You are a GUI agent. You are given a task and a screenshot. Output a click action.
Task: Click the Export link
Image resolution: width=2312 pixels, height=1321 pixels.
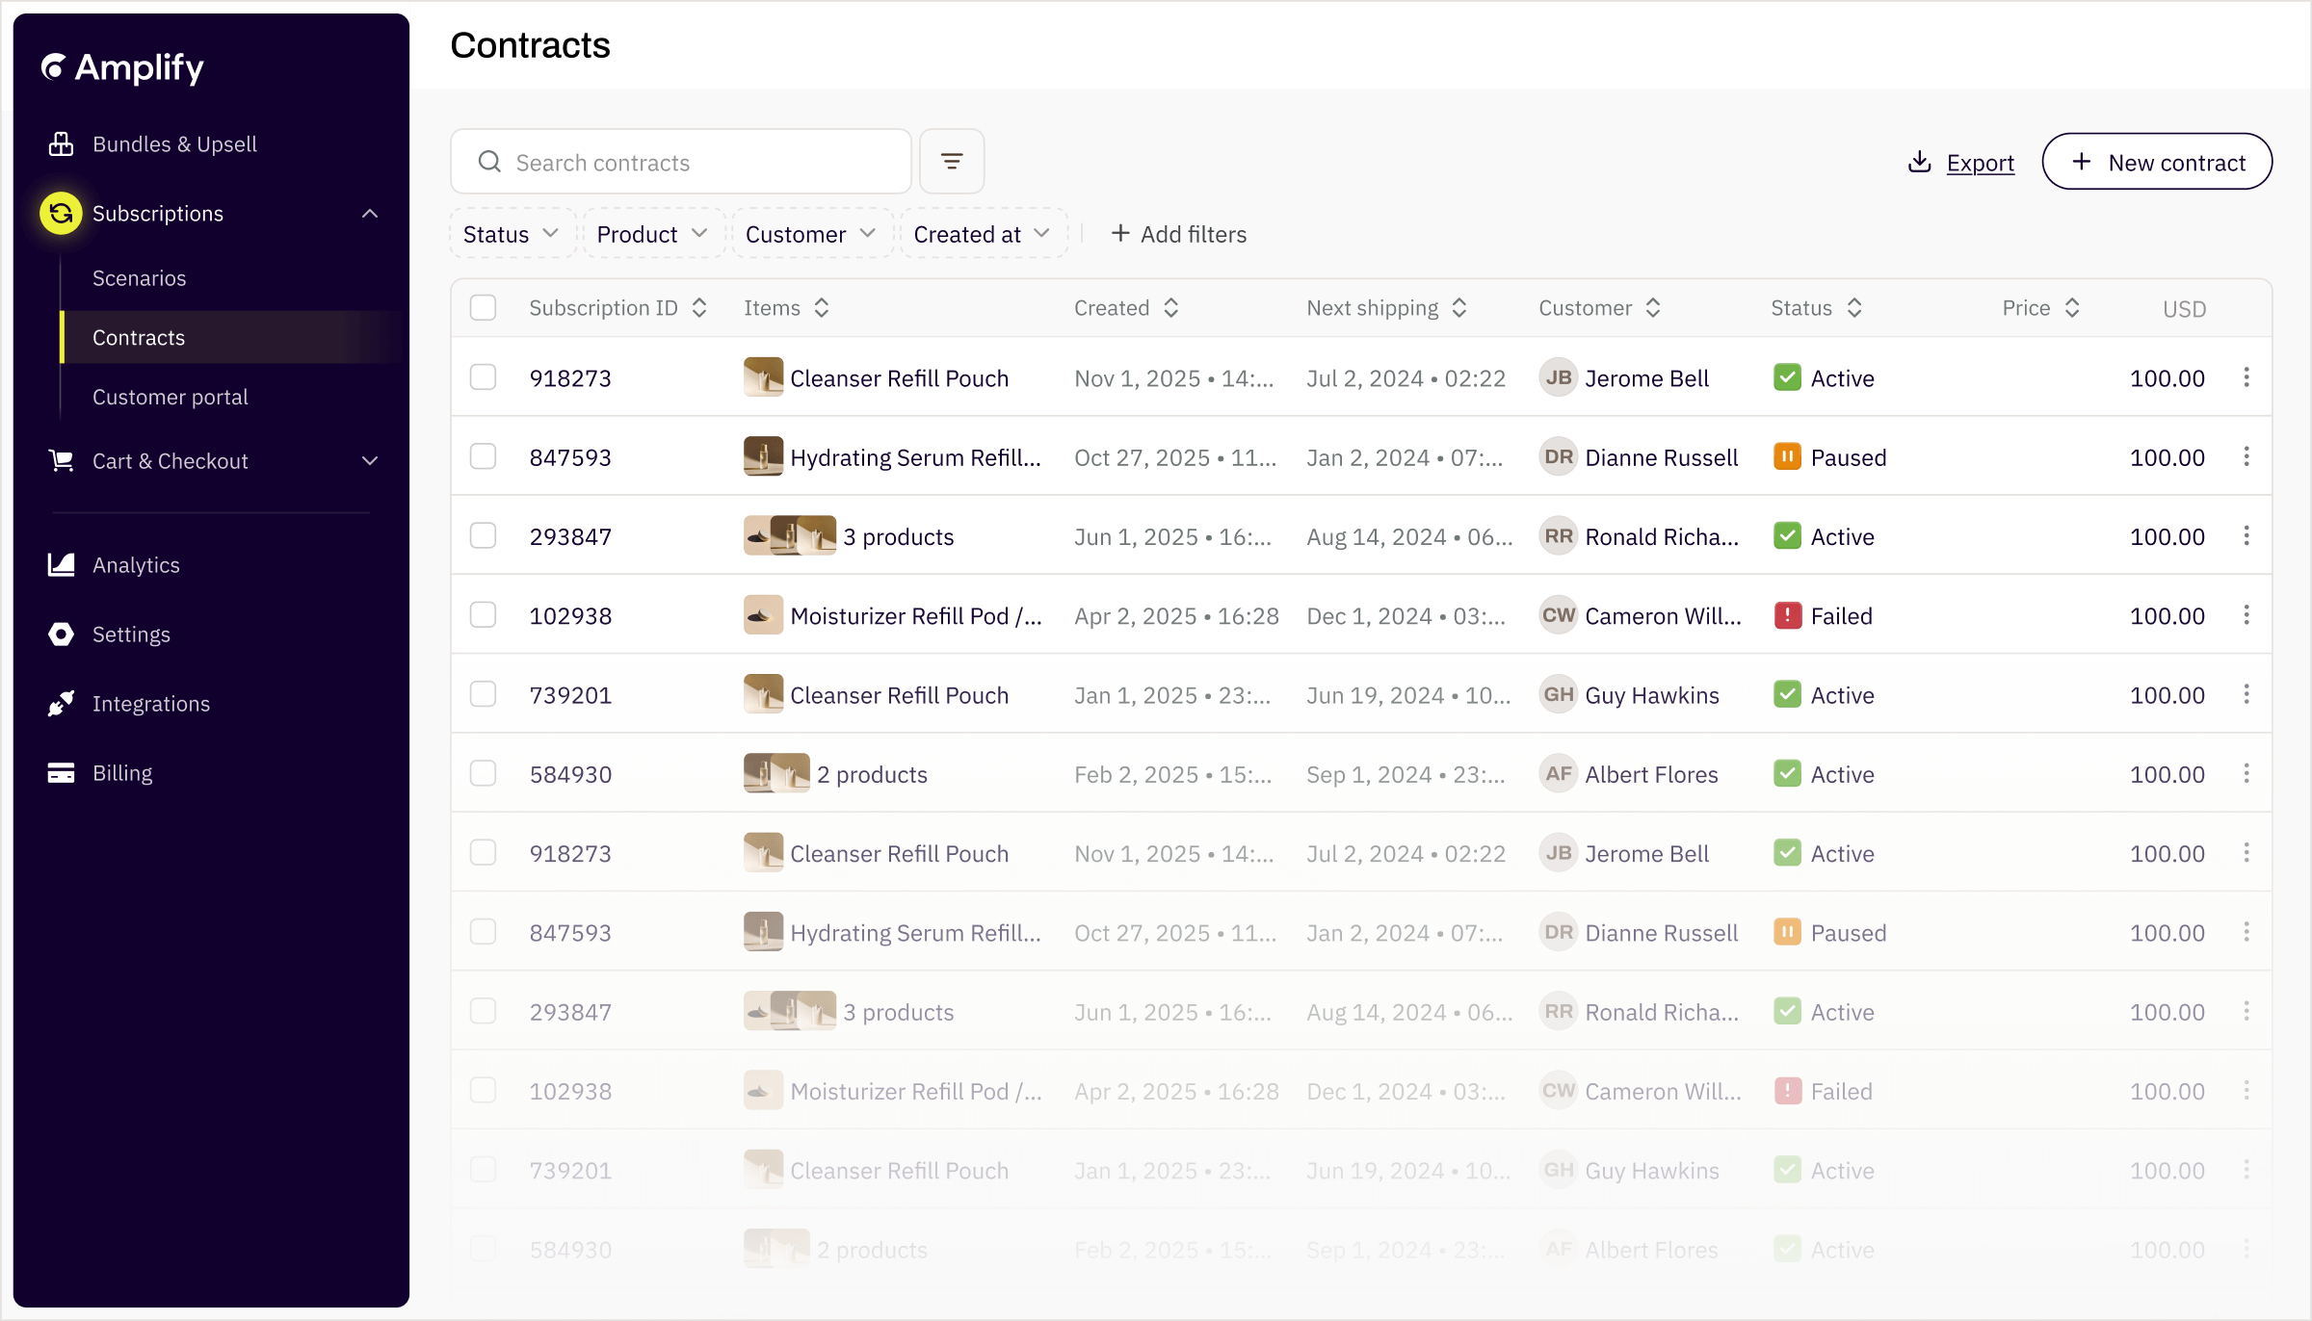click(x=1979, y=163)
